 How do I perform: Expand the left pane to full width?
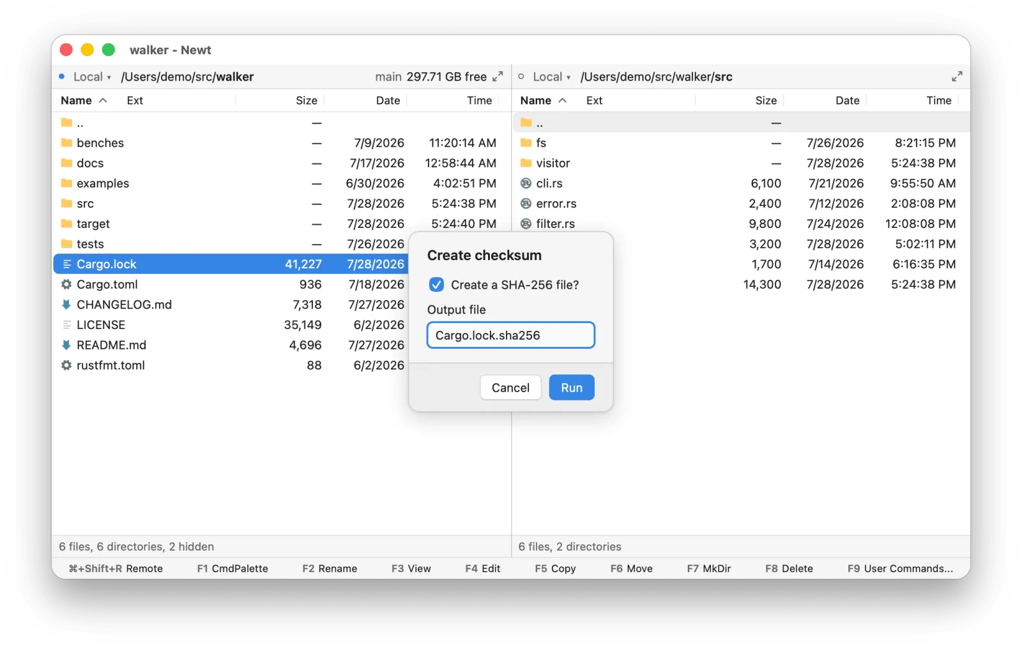[498, 77]
